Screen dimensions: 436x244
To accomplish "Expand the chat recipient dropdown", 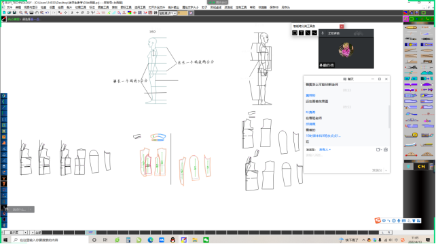I will 325,150.
